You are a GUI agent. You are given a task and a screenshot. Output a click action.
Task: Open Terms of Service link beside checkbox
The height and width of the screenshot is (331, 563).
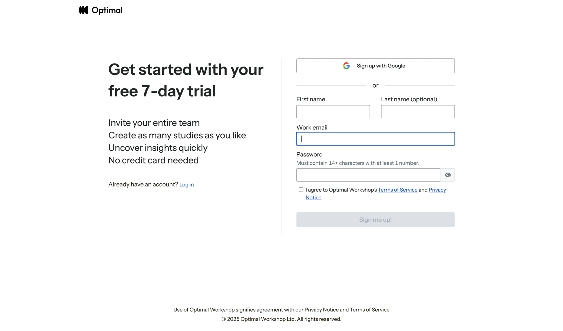(x=397, y=190)
